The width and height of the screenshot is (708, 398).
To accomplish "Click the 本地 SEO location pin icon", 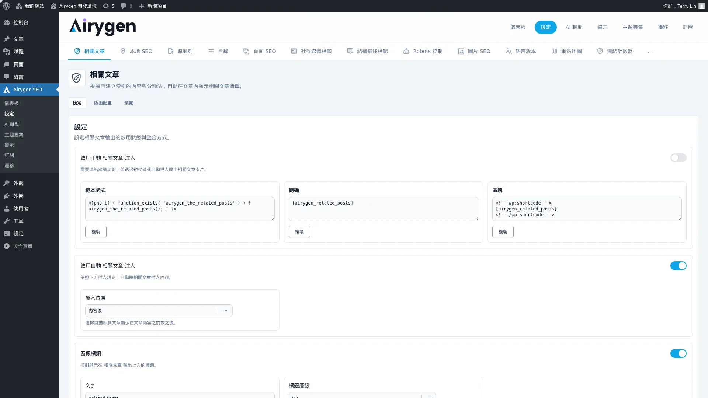I will (x=123, y=51).
